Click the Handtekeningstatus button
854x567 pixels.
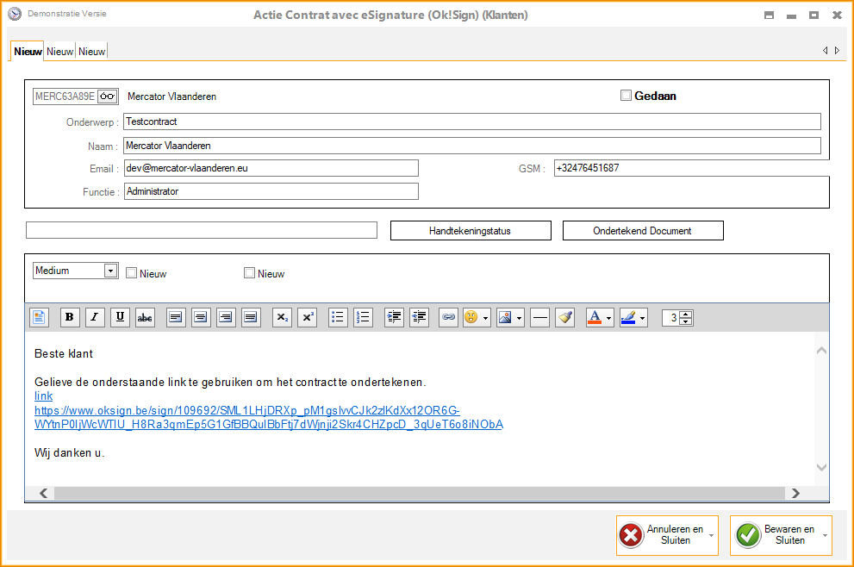coord(471,231)
